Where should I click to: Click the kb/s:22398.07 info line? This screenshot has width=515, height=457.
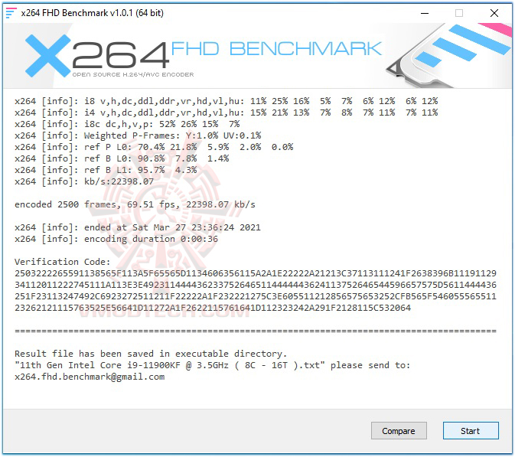coord(84,181)
